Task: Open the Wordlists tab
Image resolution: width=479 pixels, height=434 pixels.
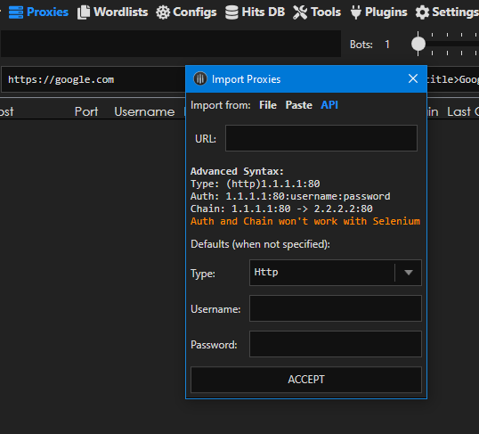Action: pyautogui.click(x=112, y=12)
